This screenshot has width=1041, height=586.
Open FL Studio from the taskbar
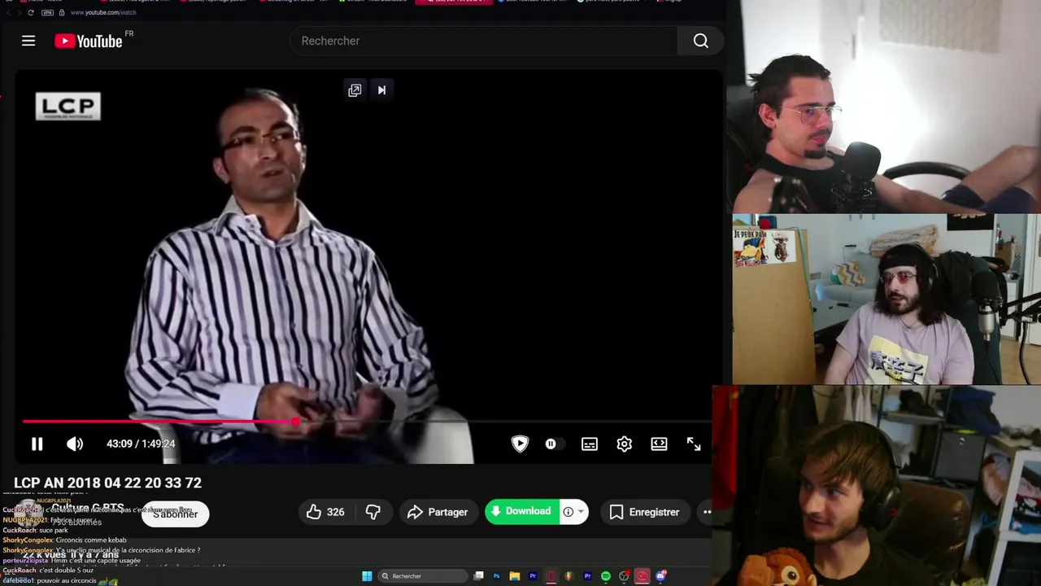[568, 576]
